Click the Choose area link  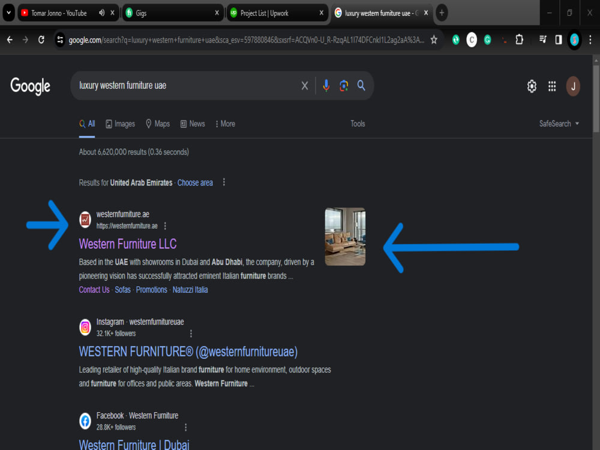point(195,182)
